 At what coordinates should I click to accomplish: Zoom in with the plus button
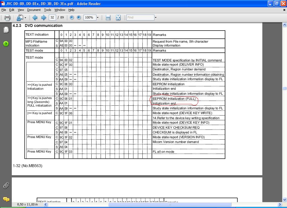pyautogui.click(x=79, y=17)
